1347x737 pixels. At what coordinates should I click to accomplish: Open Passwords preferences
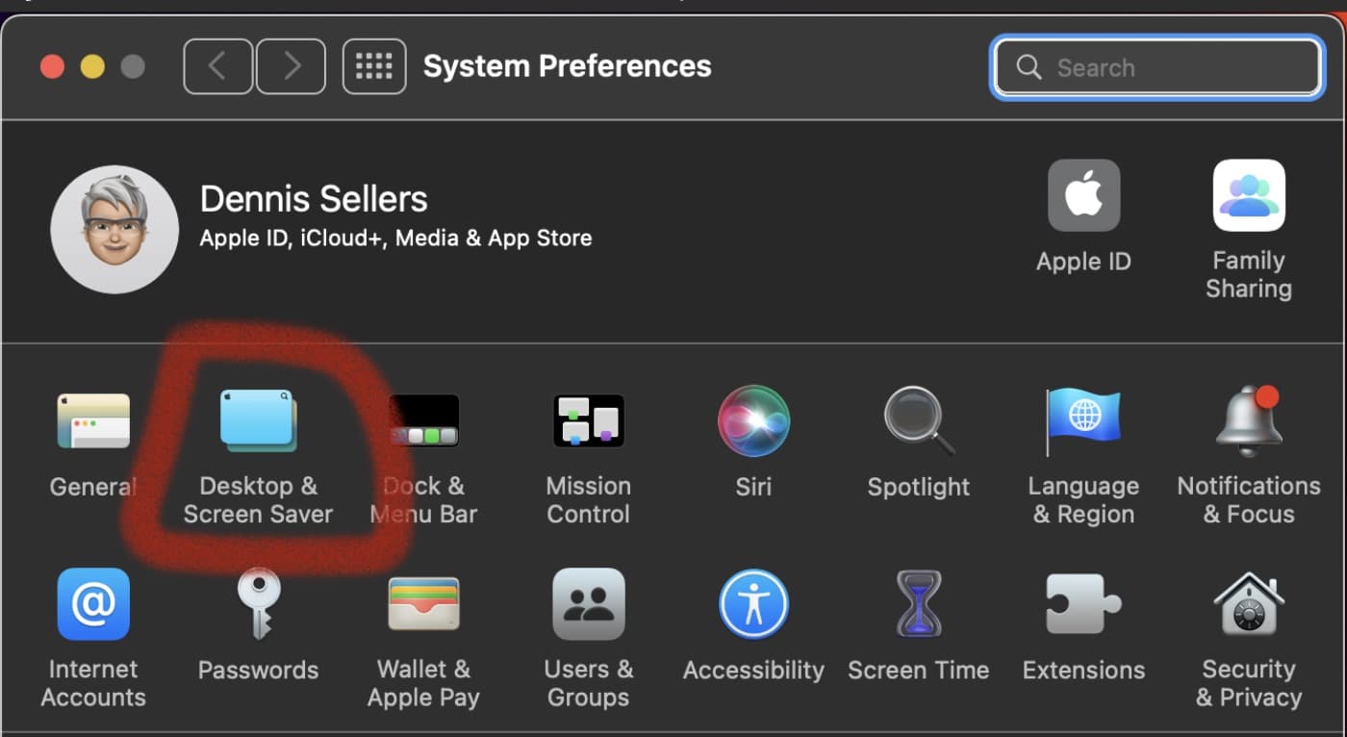coord(258,604)
